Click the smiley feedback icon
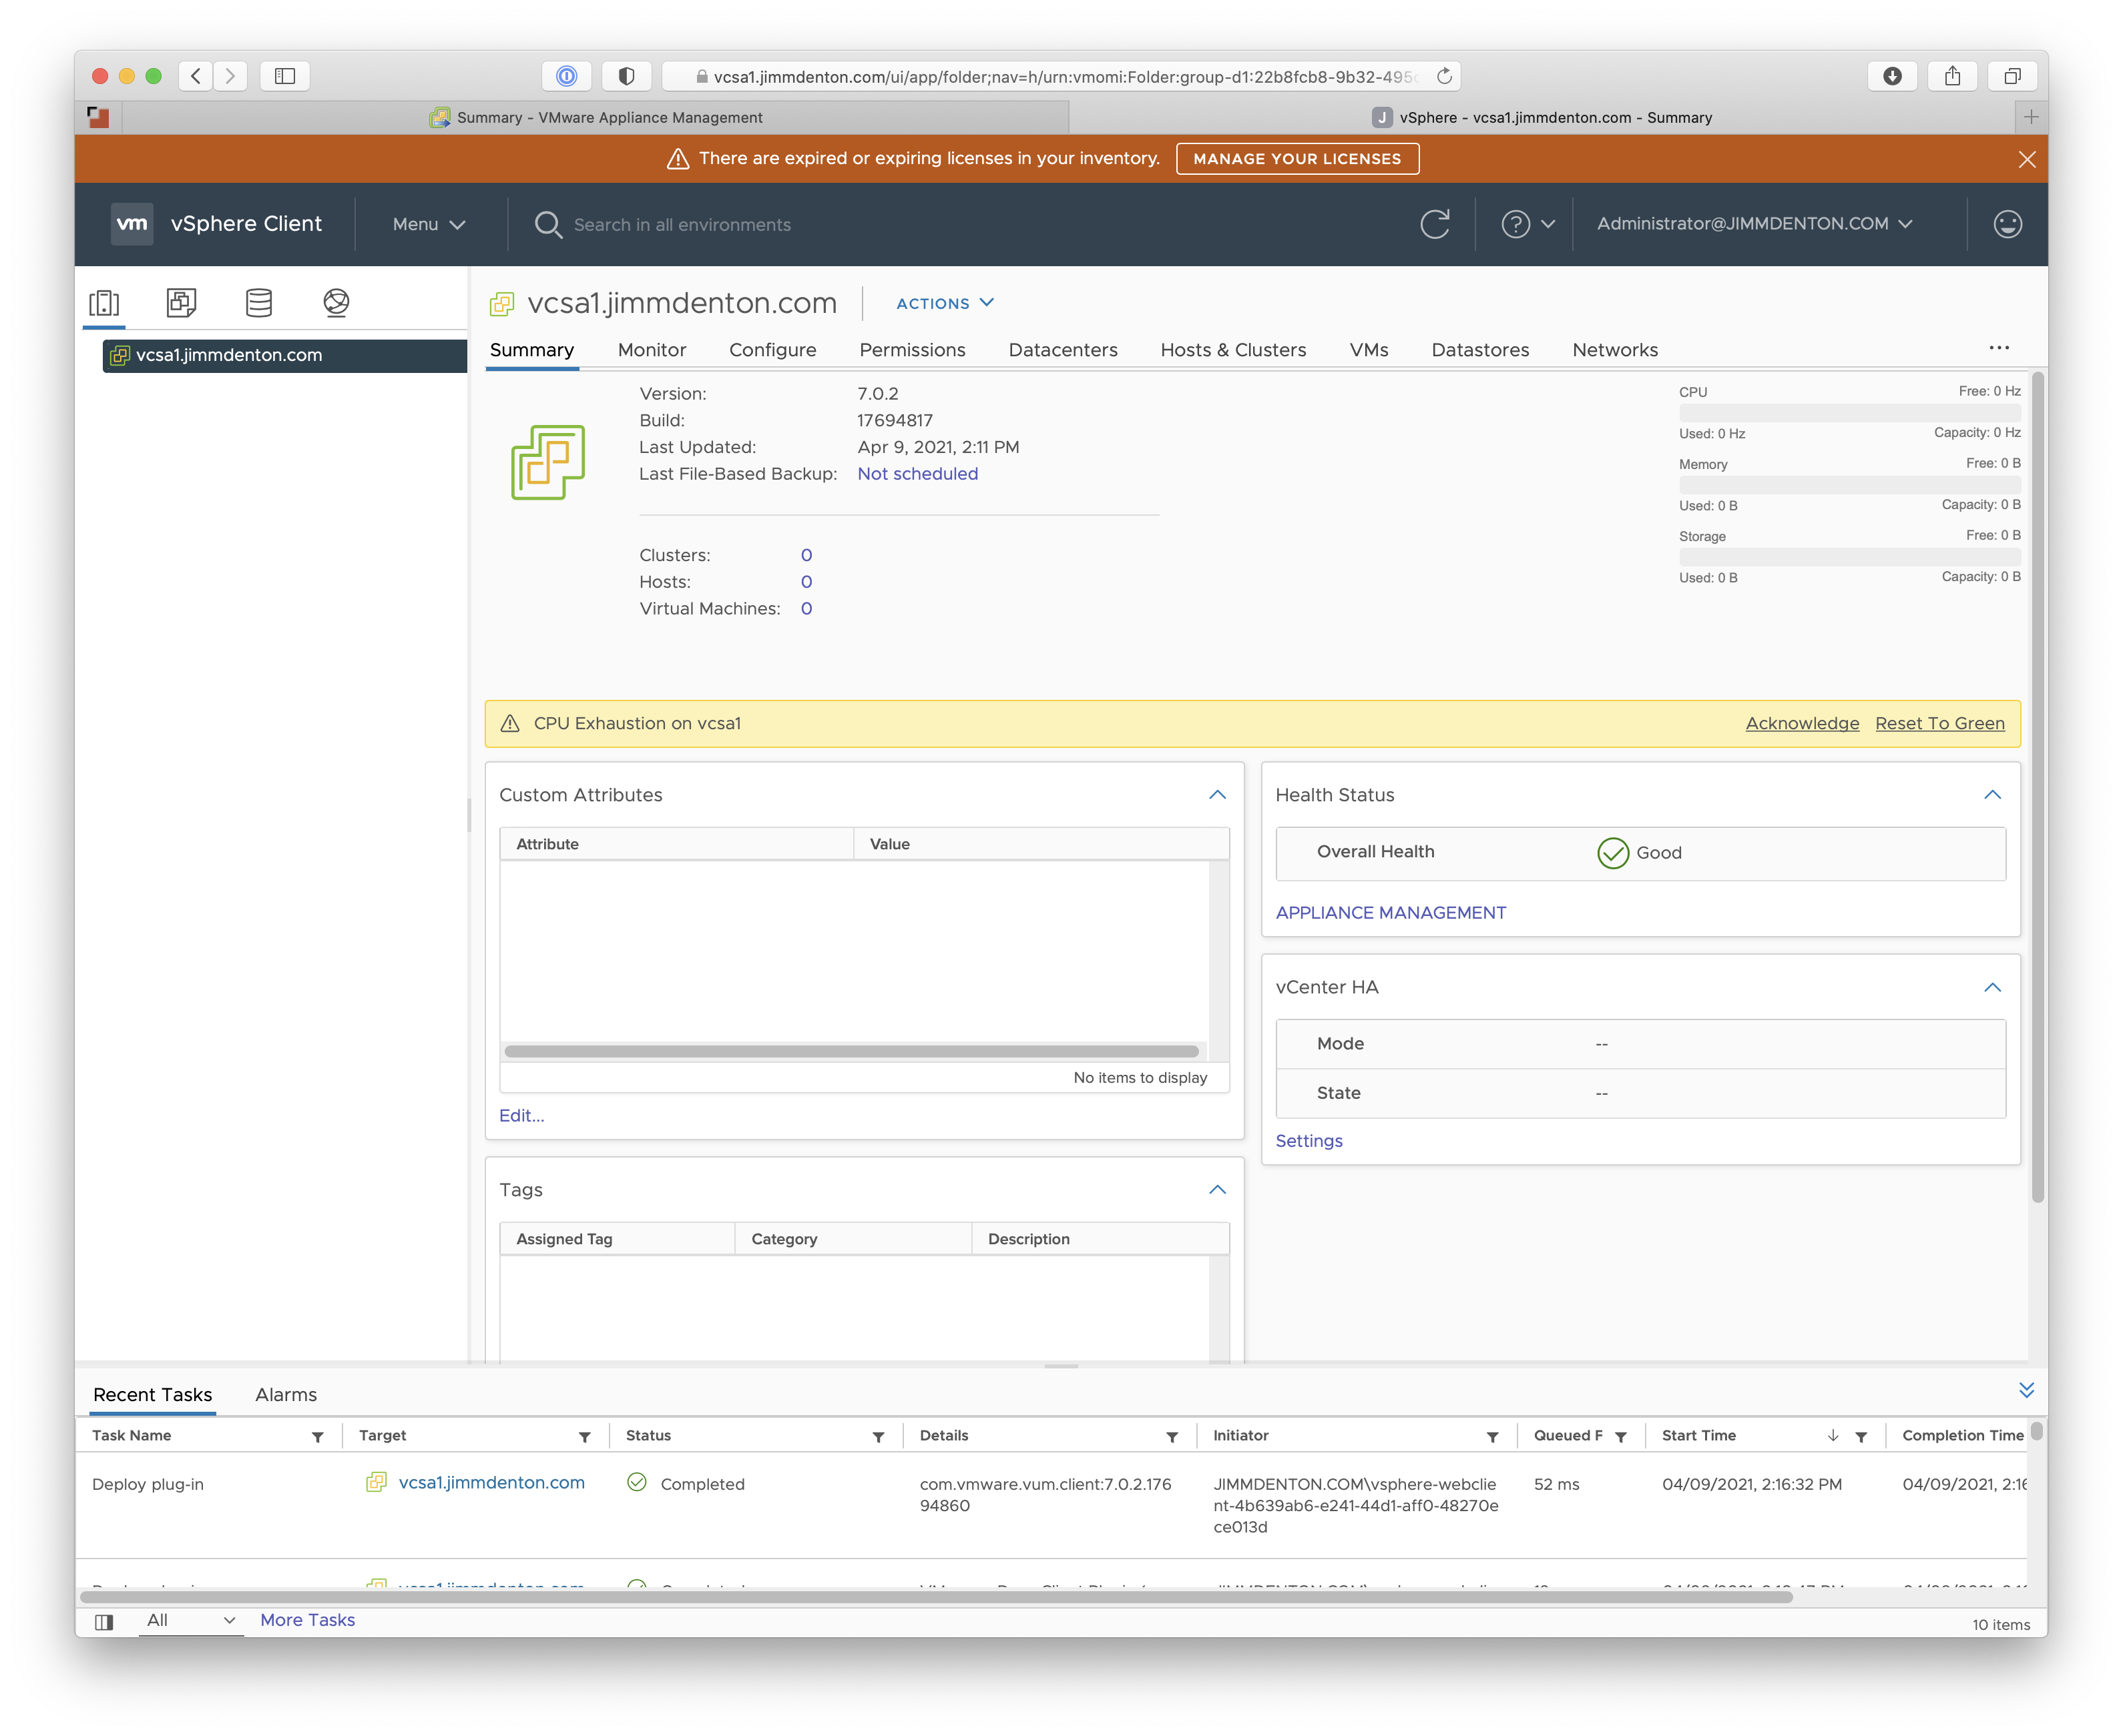Viewport: 2123px width, 1736px height. point(2007,224)
